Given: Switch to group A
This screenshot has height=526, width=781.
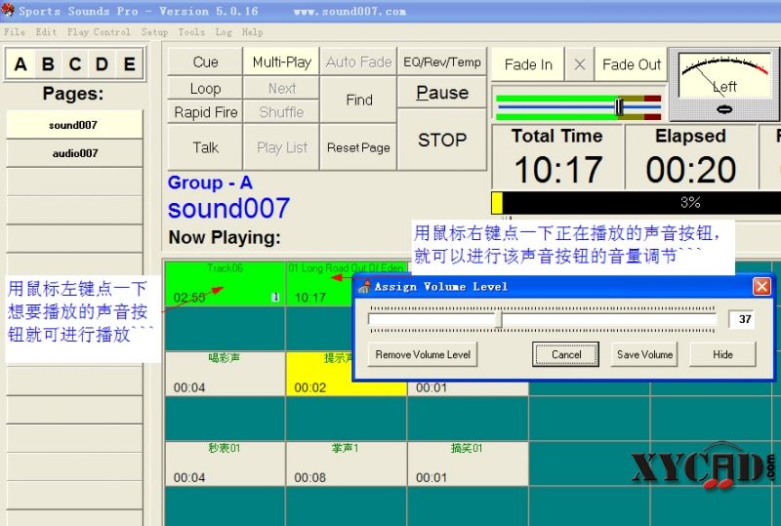Looking at the screenshot, I should tap(21, 63).
